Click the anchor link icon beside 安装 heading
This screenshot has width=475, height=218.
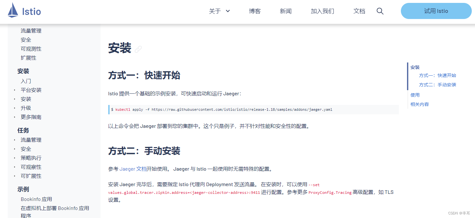coord(138,49)
